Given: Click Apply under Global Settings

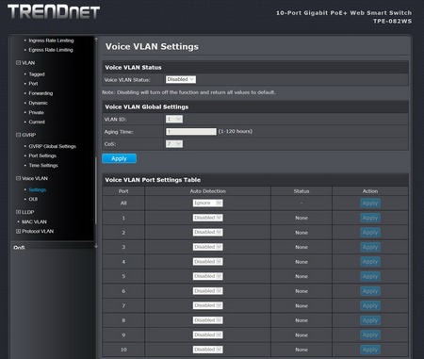Looking at the screenshot, I should pos(119,158).
